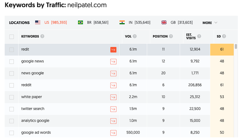The image size is (242, 139).
Task: Open the white paper keyword arrow icon
Action: [x=113, y=97]
